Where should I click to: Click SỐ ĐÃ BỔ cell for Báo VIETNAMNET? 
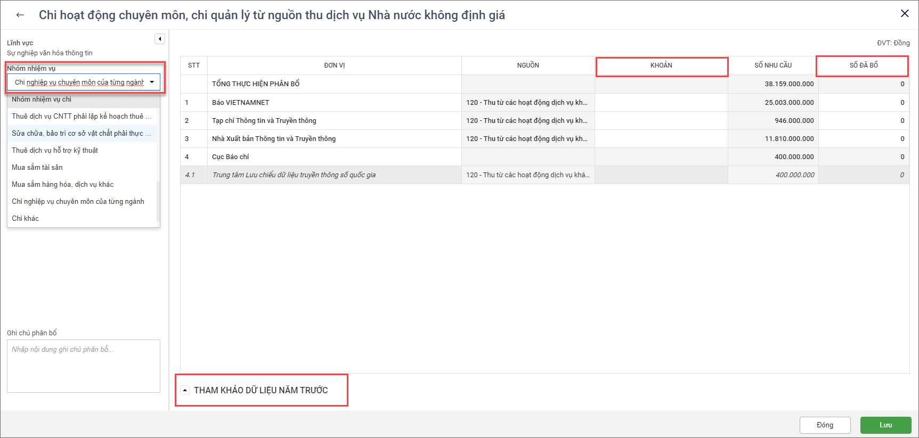(863, 103)
